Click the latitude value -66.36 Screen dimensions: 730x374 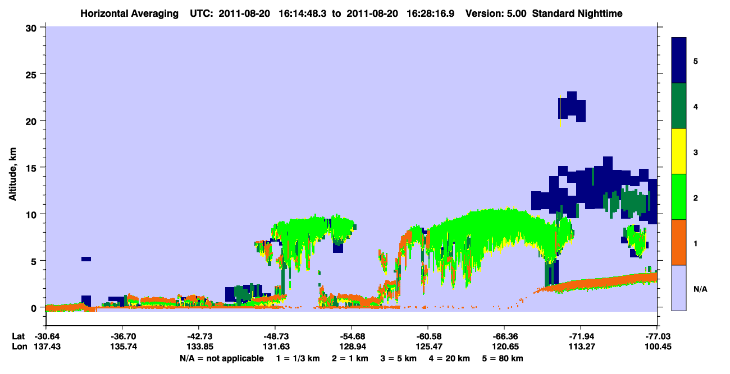[x=504, y=336]
